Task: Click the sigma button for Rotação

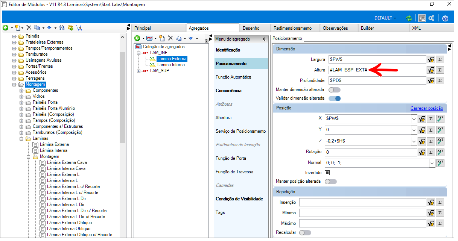Action: 431,152
